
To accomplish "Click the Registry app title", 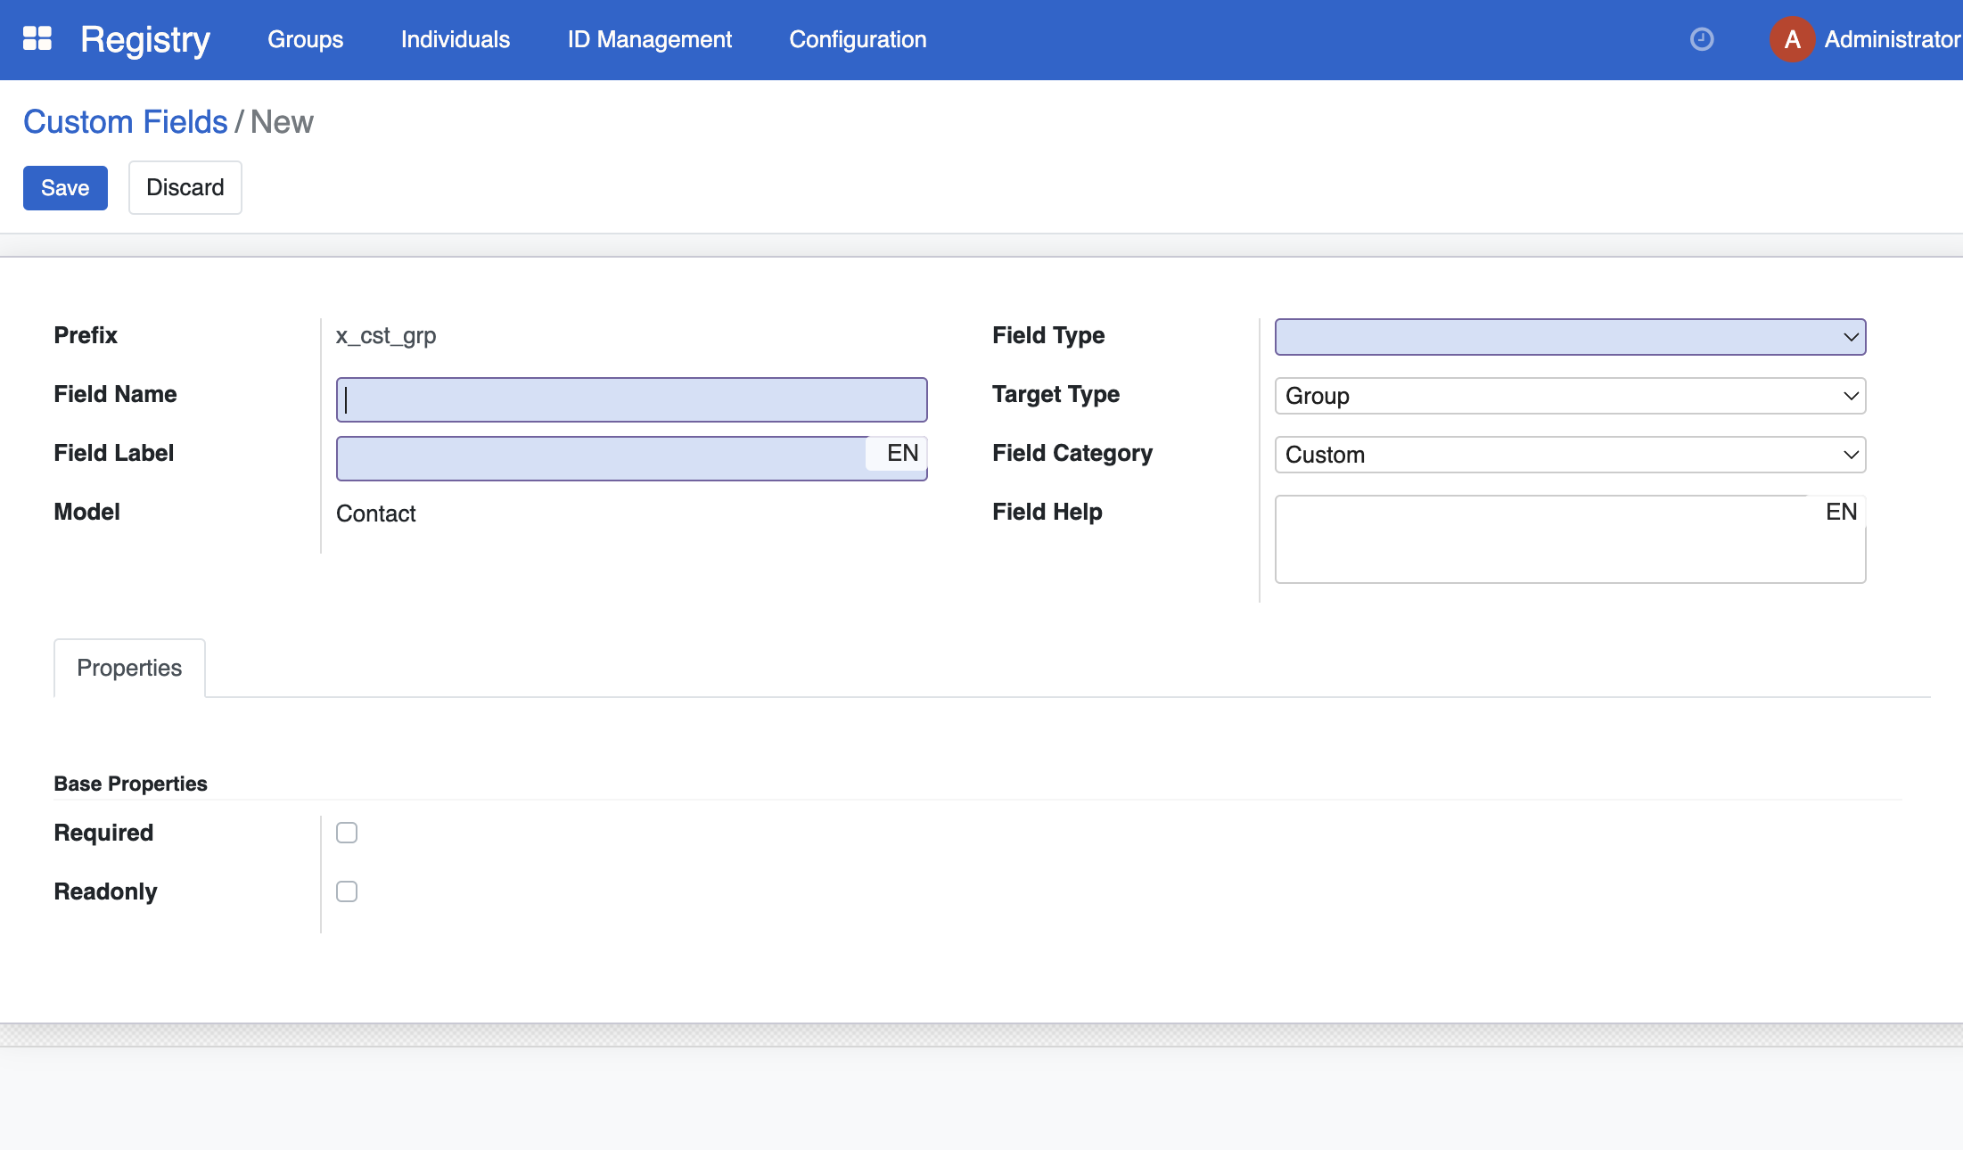I will [x=145, y=39].
